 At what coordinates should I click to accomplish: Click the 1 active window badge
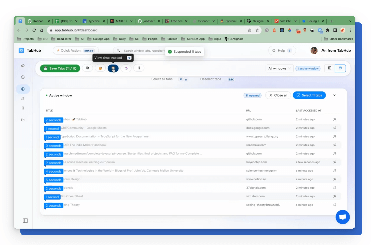(308, 68)
